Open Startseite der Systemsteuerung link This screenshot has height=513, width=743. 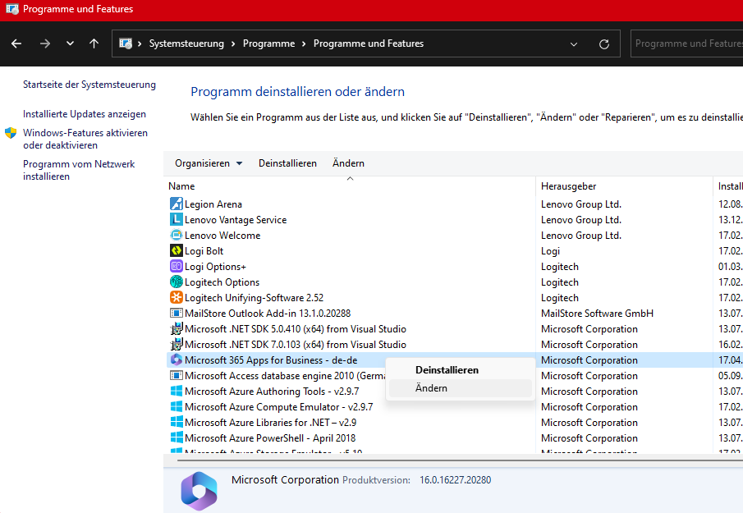tap(89, 85)
